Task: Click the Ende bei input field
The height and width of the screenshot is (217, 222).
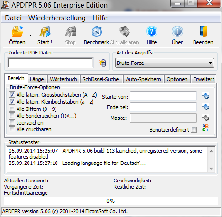Action: (x=164, y=107)
